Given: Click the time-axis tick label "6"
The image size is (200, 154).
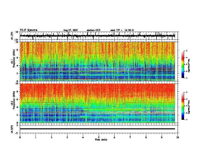Looking at the screenshot, I should [x=115, y=137].
